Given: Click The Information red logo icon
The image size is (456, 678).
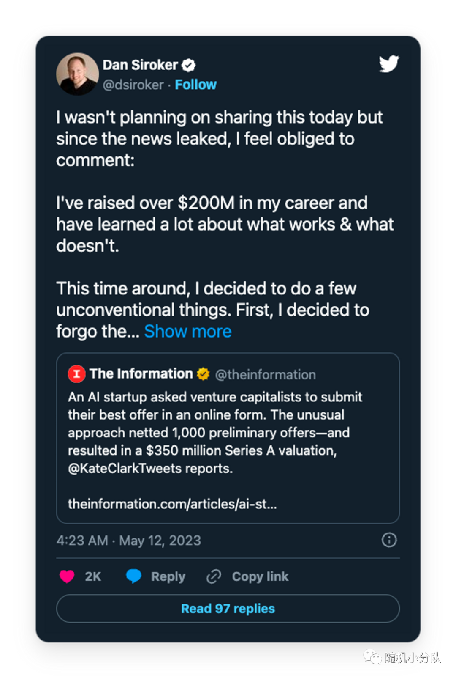Looking at the screenshot, I should click(x=77, y=374).
